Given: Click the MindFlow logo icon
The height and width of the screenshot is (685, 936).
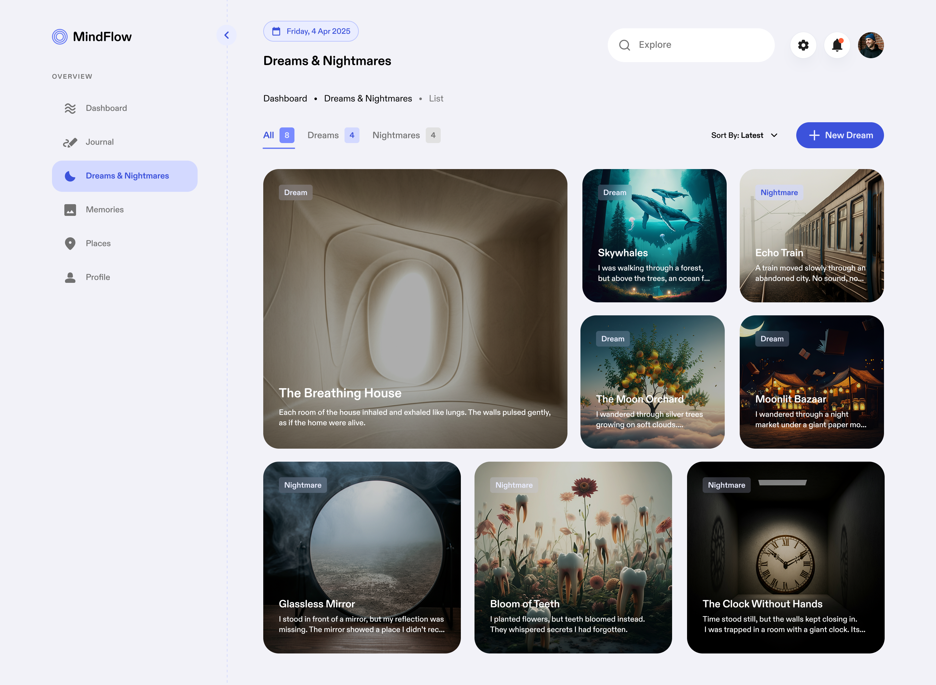Looking at the screenshot, I should [60, 37].
